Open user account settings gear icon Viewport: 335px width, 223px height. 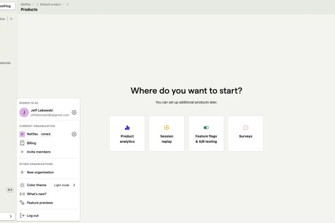[74, 113]
